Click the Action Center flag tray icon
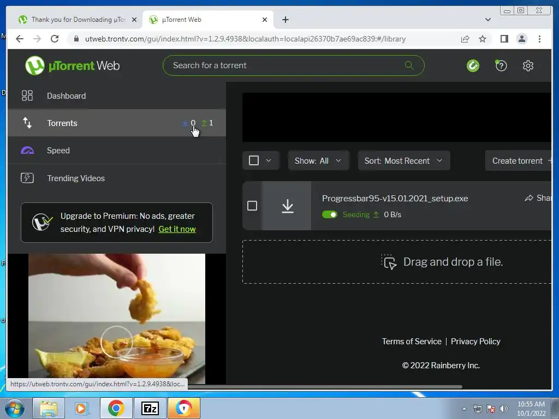 491,409
